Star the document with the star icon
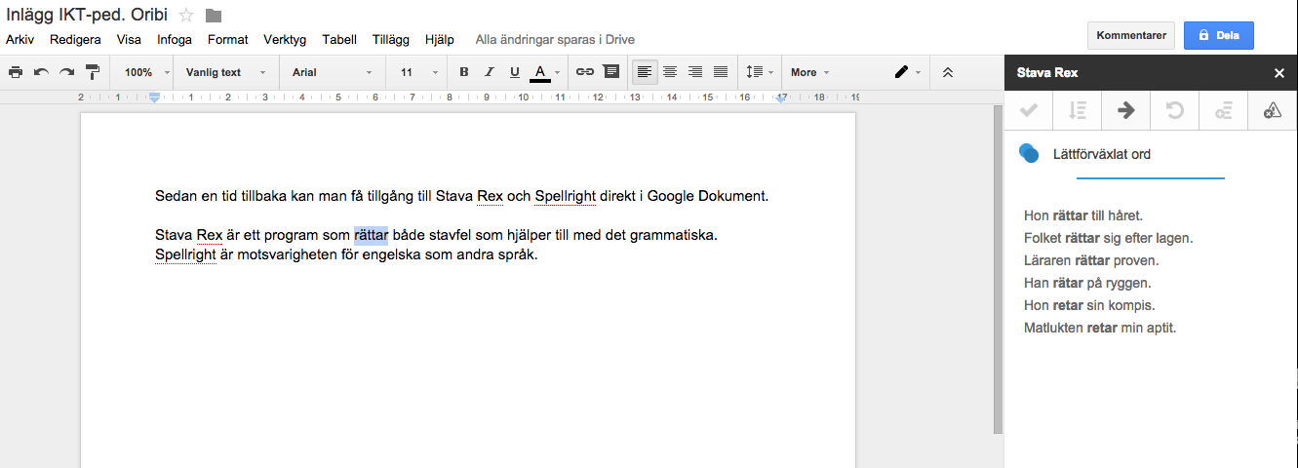The image size is (1298, 468). coord(187,15)
